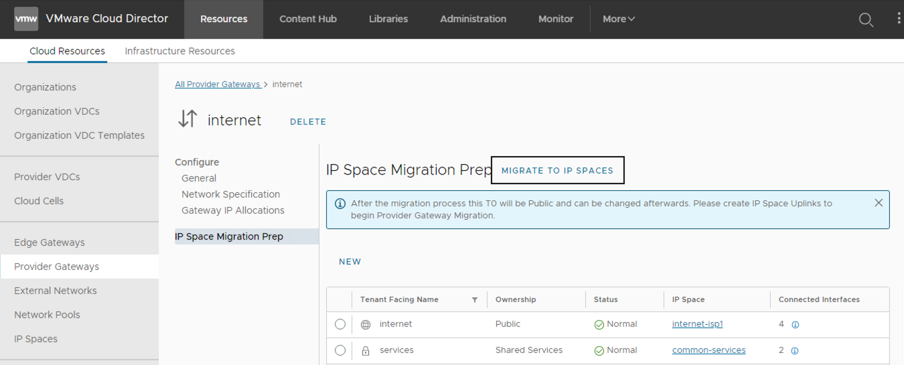Click info icon next to 2 connected interfaces

[795, 351]
